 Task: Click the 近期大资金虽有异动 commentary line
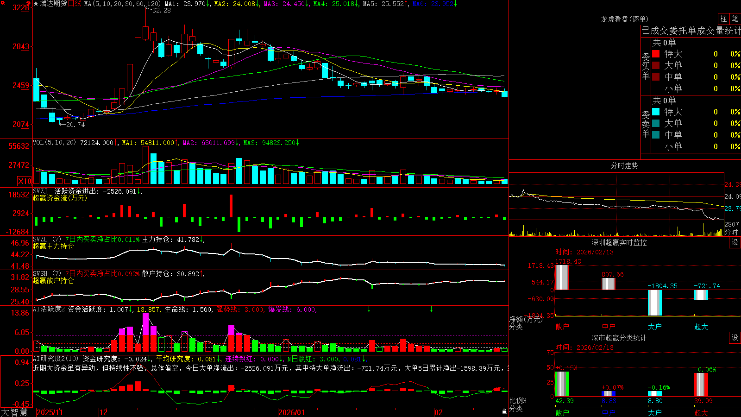tap(270, 368)
